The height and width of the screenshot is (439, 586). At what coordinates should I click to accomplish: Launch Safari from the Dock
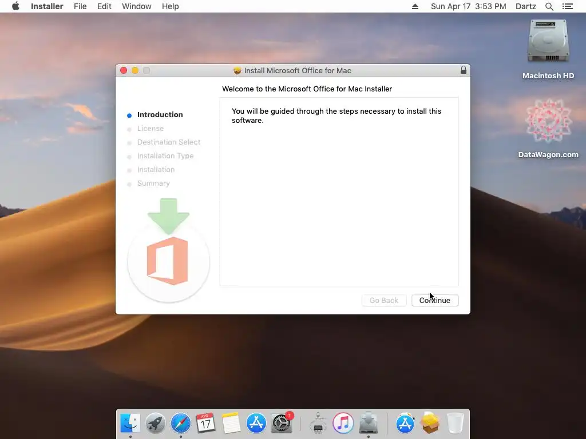pyautogui.click(x=180, y=423)
